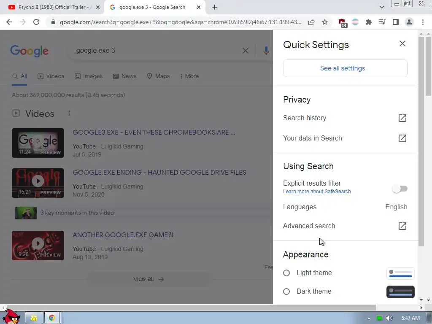Play the 15:21 video thumbnail

pyautogui.click(x=38, y=183)
